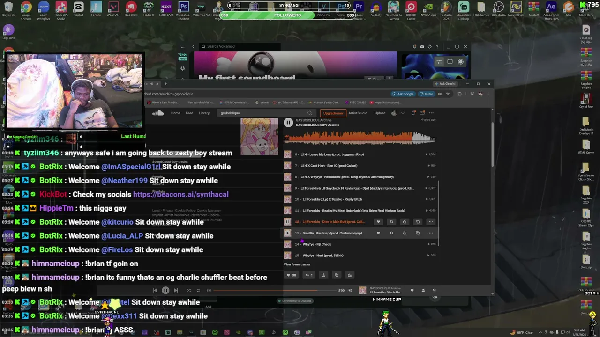Image resolution: width=600 pixels, height=337 pixels.
Task: Pause the GAYBOICLIQUE 2017 Archive playlist
Action: (288, 123)
